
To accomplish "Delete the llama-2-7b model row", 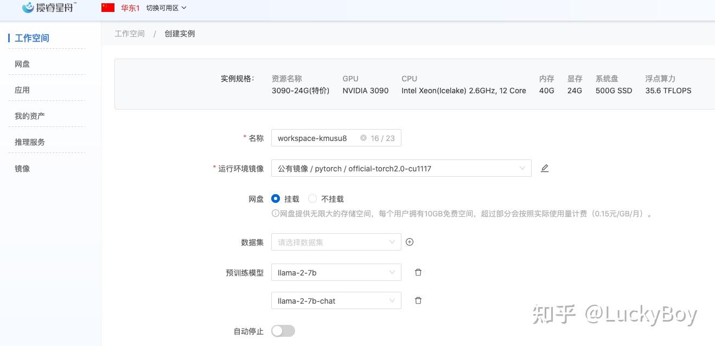I will click(x=418, y=272).
